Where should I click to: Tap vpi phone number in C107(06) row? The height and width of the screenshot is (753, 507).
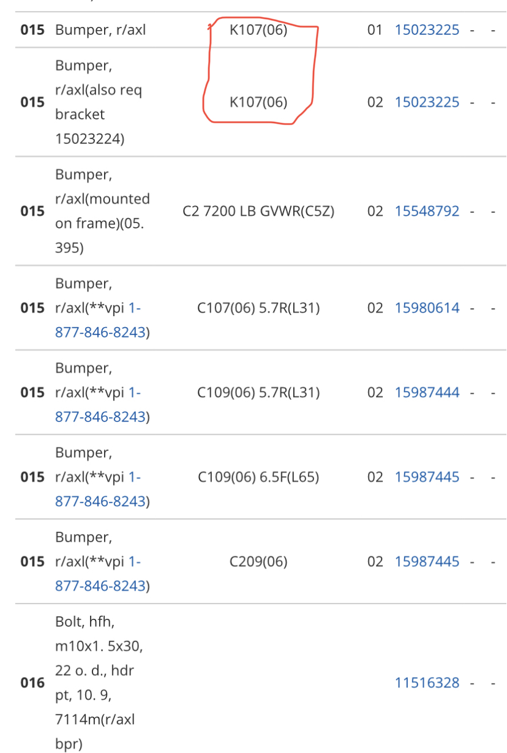(x=101, y=320)
